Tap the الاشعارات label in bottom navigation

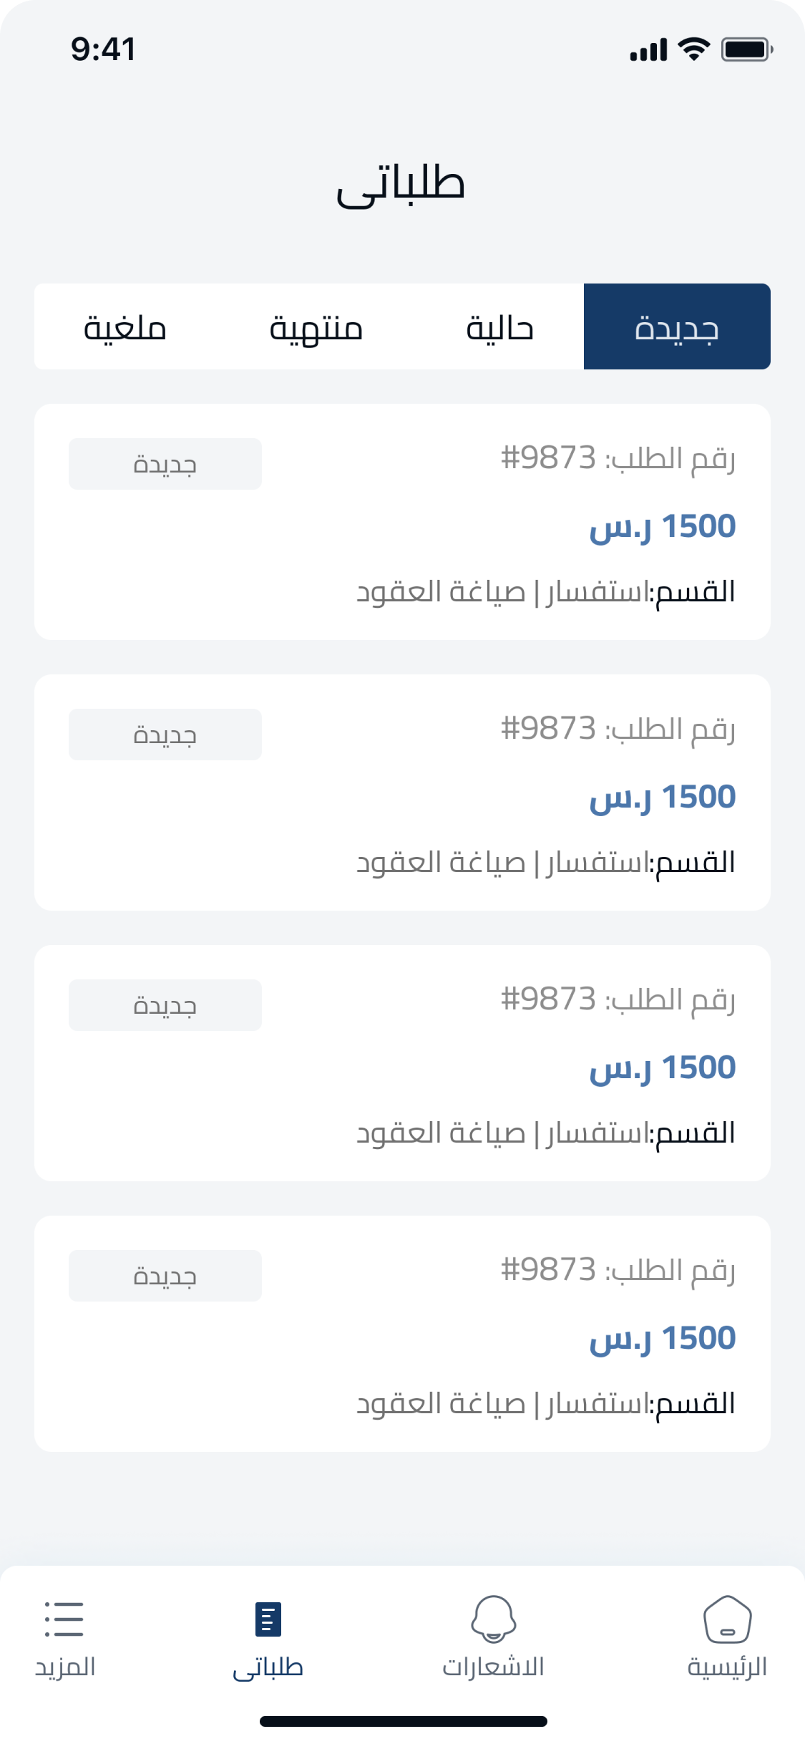pos(493,1667)
